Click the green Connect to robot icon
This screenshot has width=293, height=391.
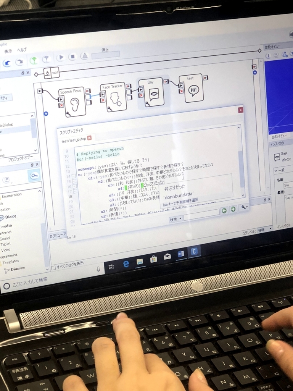pyautogui.click(x=34, y=60)
